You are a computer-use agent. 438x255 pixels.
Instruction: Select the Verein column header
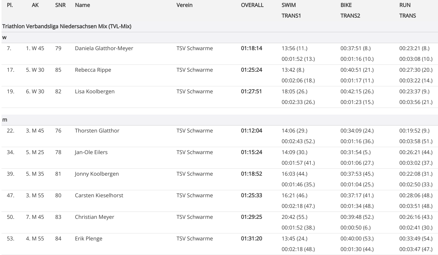pos(184,5)
